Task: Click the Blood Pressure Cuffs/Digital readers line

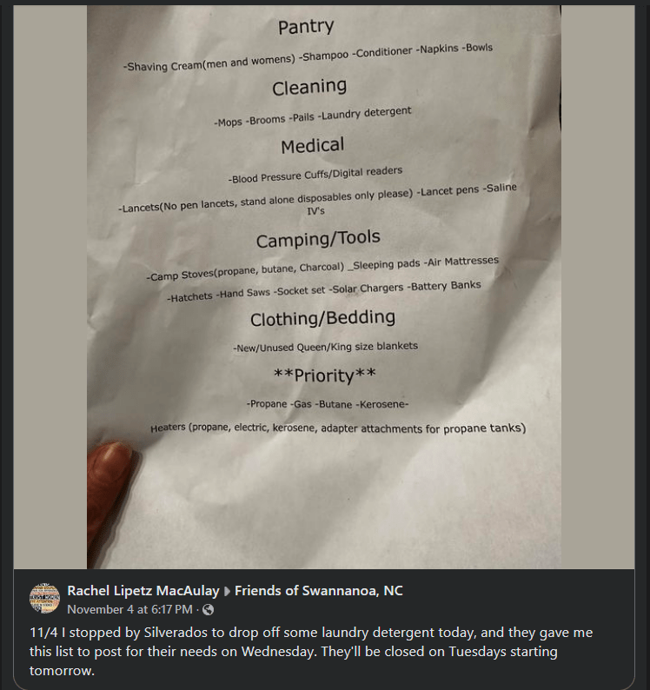Action: [315, 176]
